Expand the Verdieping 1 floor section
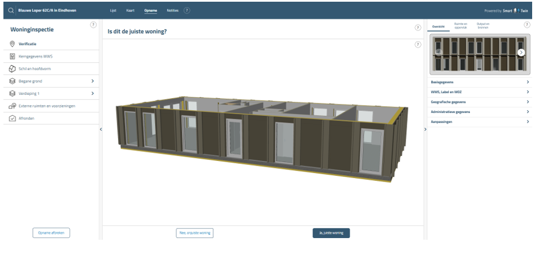Viewport: 535px width, 254px height. click(x=92, y=93)
